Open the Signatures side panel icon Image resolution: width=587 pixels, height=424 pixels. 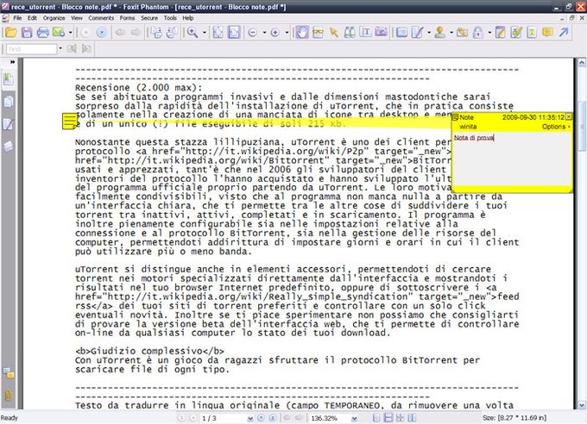[9, 124]
